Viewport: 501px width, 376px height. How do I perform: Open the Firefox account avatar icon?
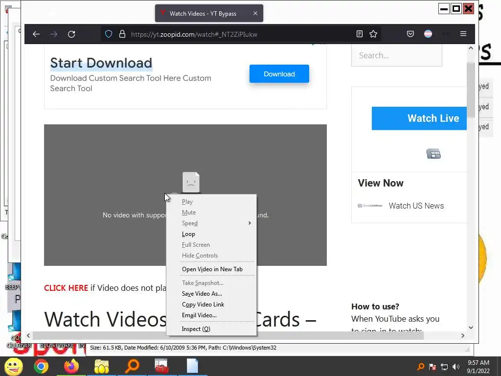[428, 34]
